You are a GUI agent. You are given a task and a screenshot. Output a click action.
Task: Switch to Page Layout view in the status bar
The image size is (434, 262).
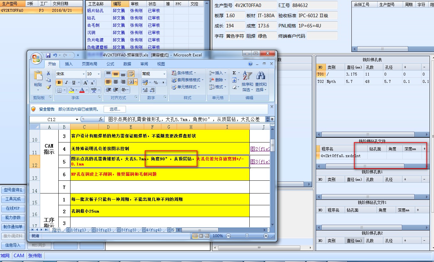coord(201,236)
